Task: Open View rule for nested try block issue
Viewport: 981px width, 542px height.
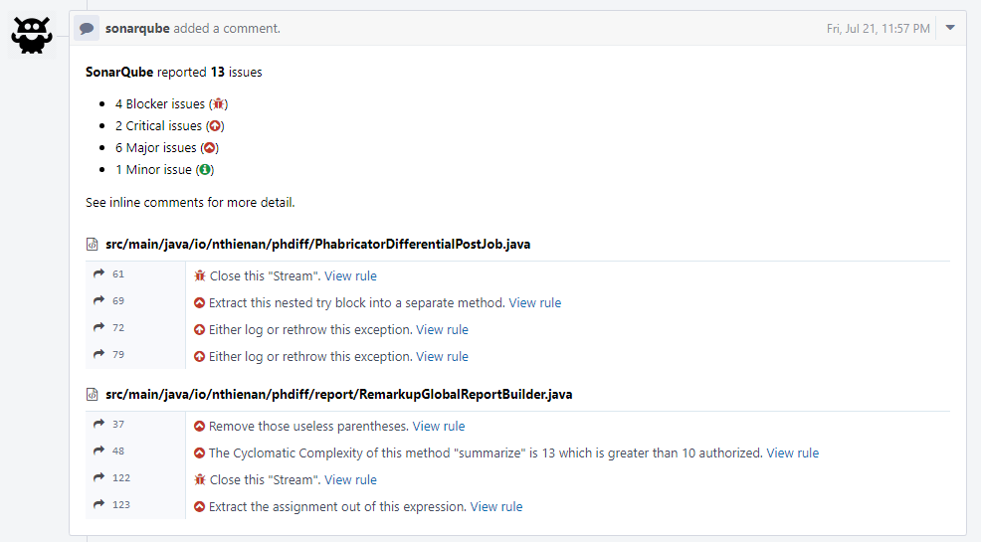Action: click(x=535, y=302)
